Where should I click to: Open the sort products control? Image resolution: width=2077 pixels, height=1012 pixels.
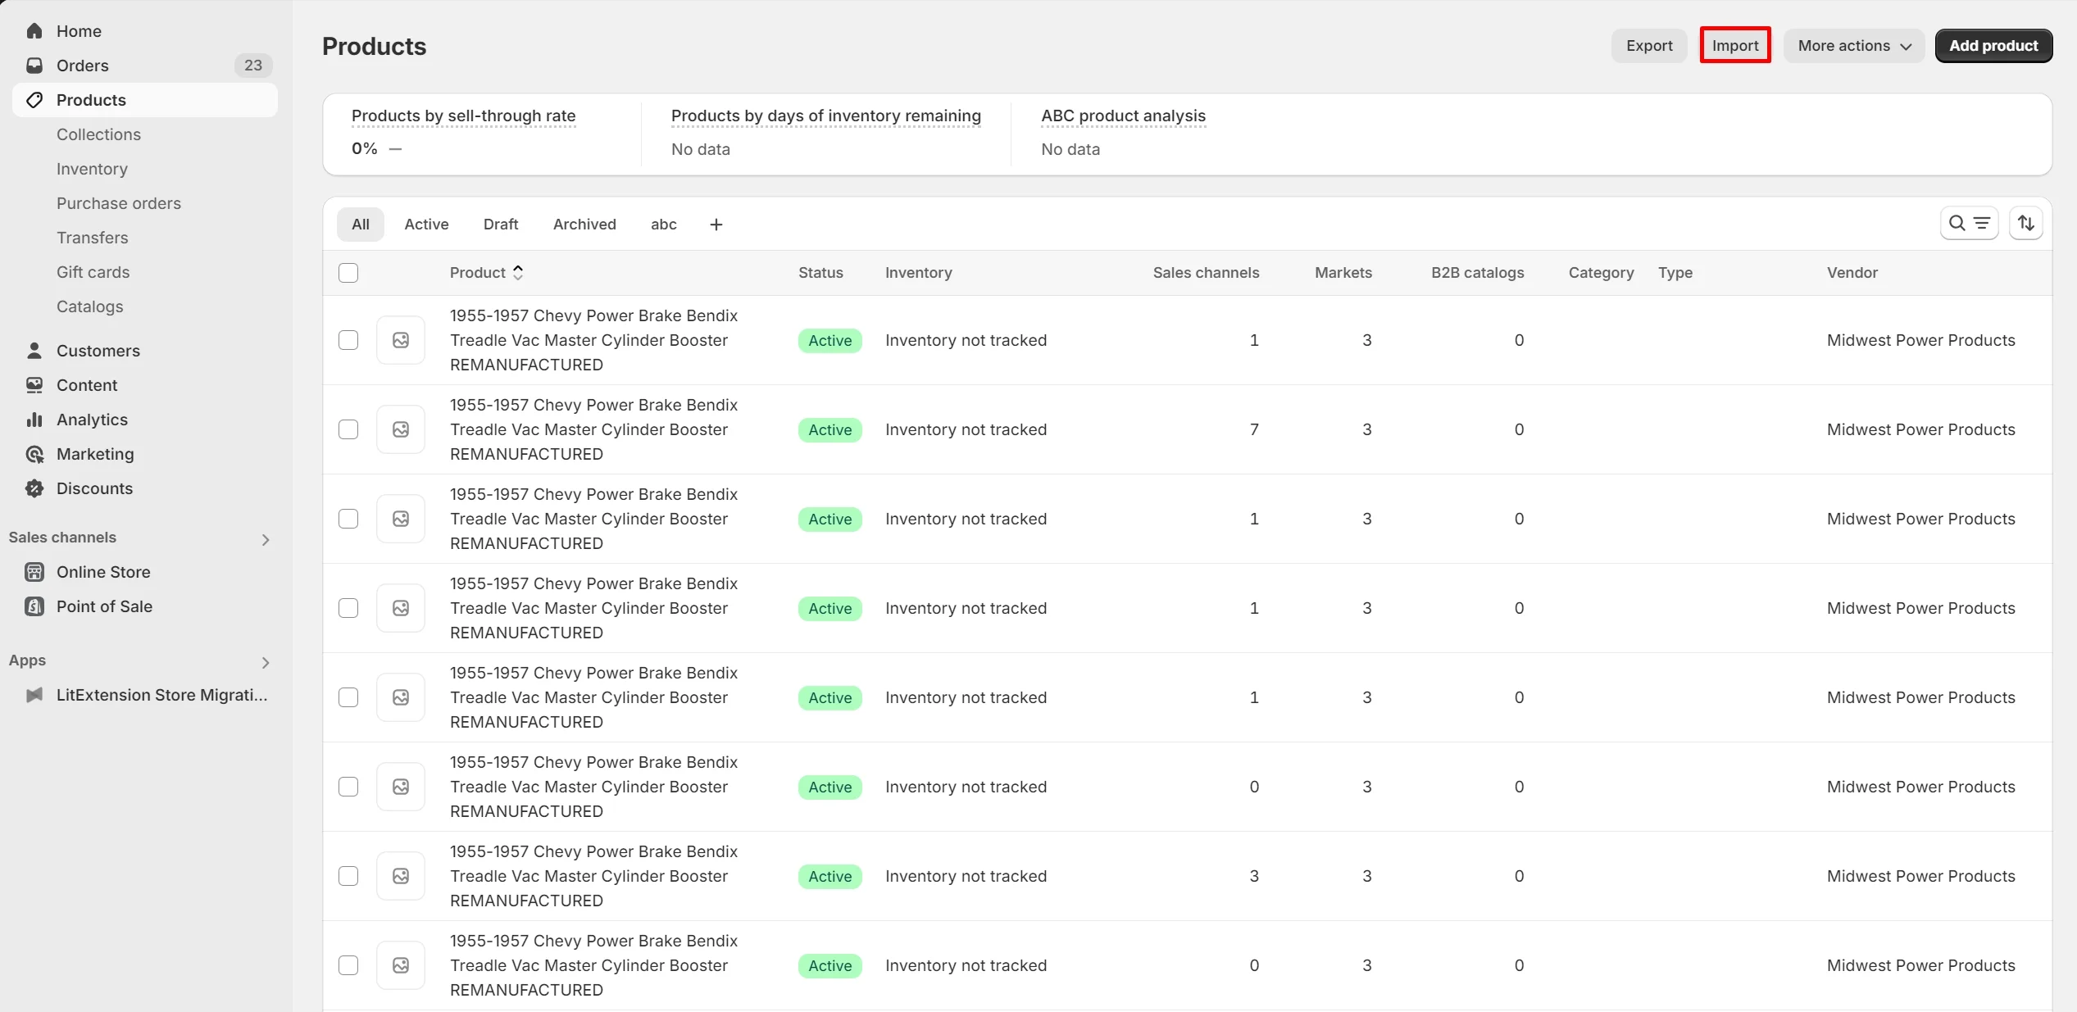pyautogui.click(x=2025, y=223)
